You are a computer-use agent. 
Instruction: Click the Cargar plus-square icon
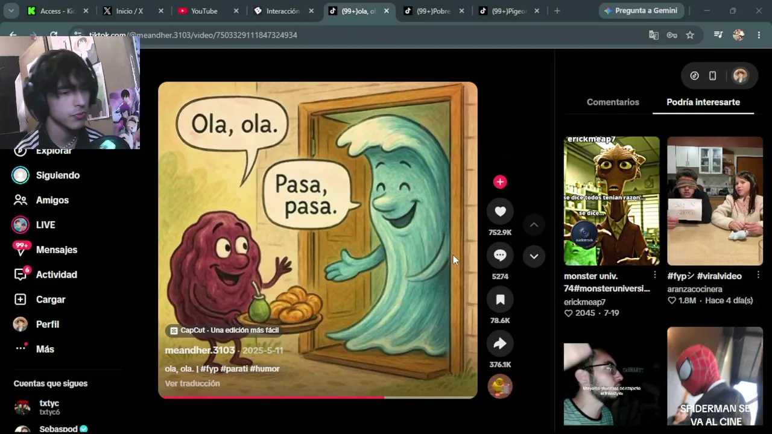click(21, 300)
